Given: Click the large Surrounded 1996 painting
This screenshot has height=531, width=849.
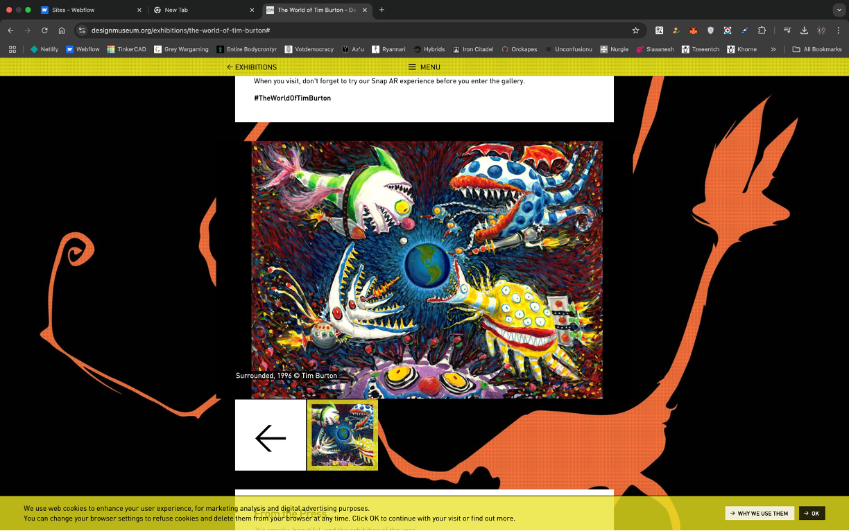Looking at the screenshot, I should click(x=427, y=270).
